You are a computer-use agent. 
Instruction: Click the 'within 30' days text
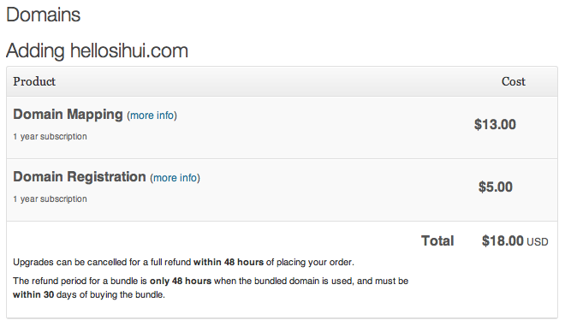[33, 294]
